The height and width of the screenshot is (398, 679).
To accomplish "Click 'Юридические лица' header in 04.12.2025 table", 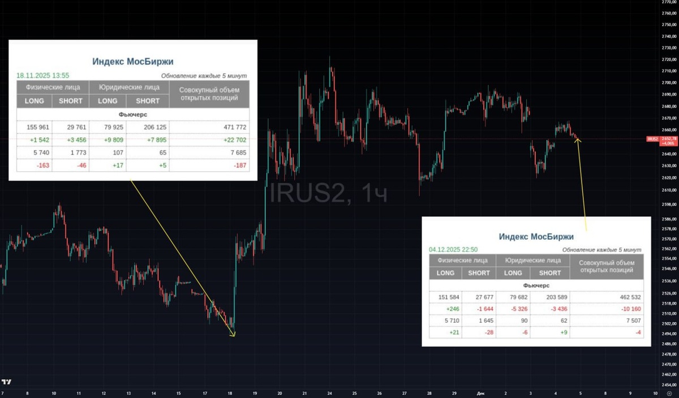I will coord(533,261).
